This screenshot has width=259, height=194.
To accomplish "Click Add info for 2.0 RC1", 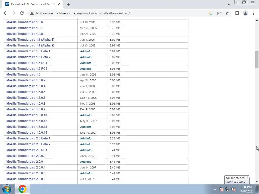I will click(x=86, y=150).
